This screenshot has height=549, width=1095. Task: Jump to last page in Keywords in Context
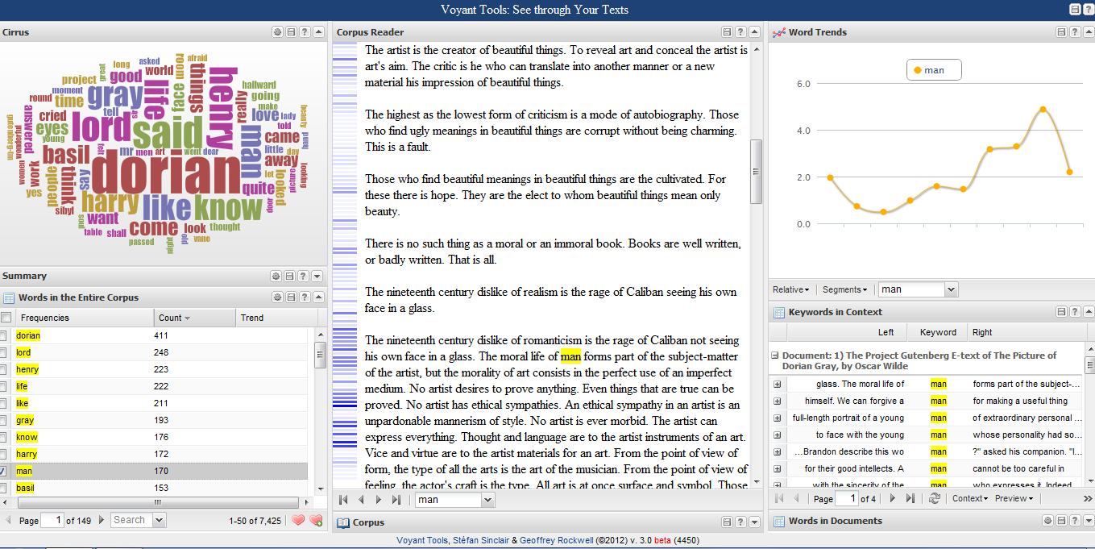[910, 498]
